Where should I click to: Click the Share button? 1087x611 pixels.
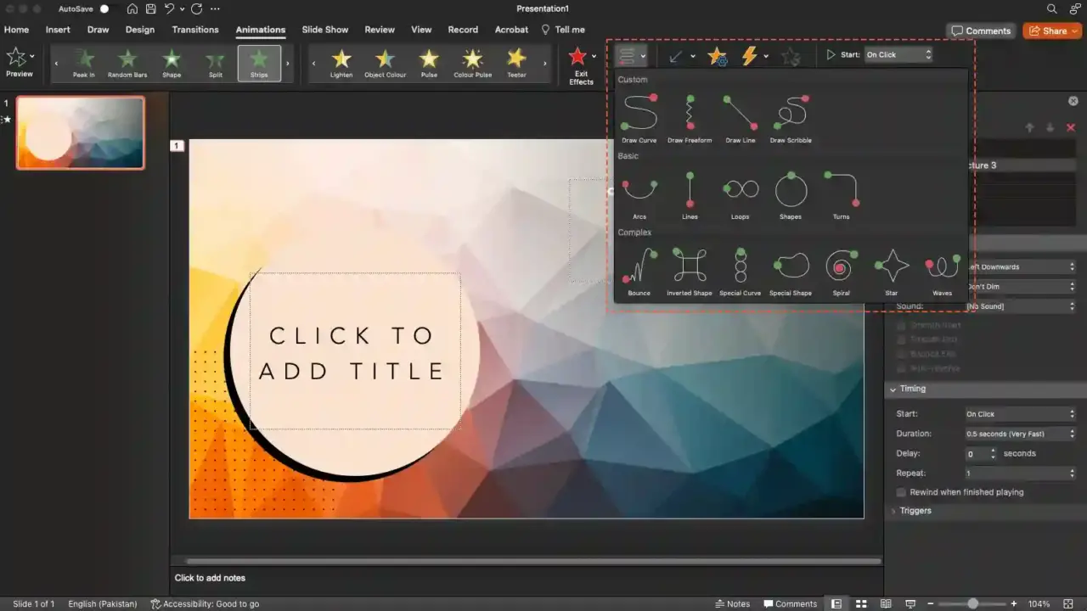tap(1051, 30)
